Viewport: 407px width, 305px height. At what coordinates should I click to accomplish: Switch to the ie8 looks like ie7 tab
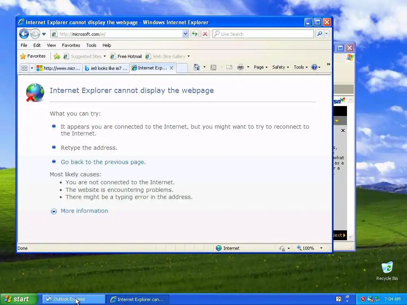tap(106, 68)
